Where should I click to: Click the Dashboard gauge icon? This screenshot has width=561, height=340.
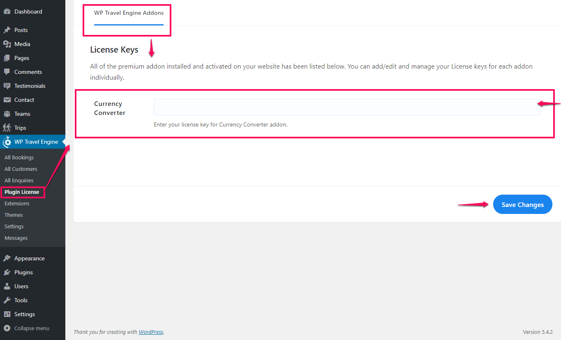pos(7,12)
